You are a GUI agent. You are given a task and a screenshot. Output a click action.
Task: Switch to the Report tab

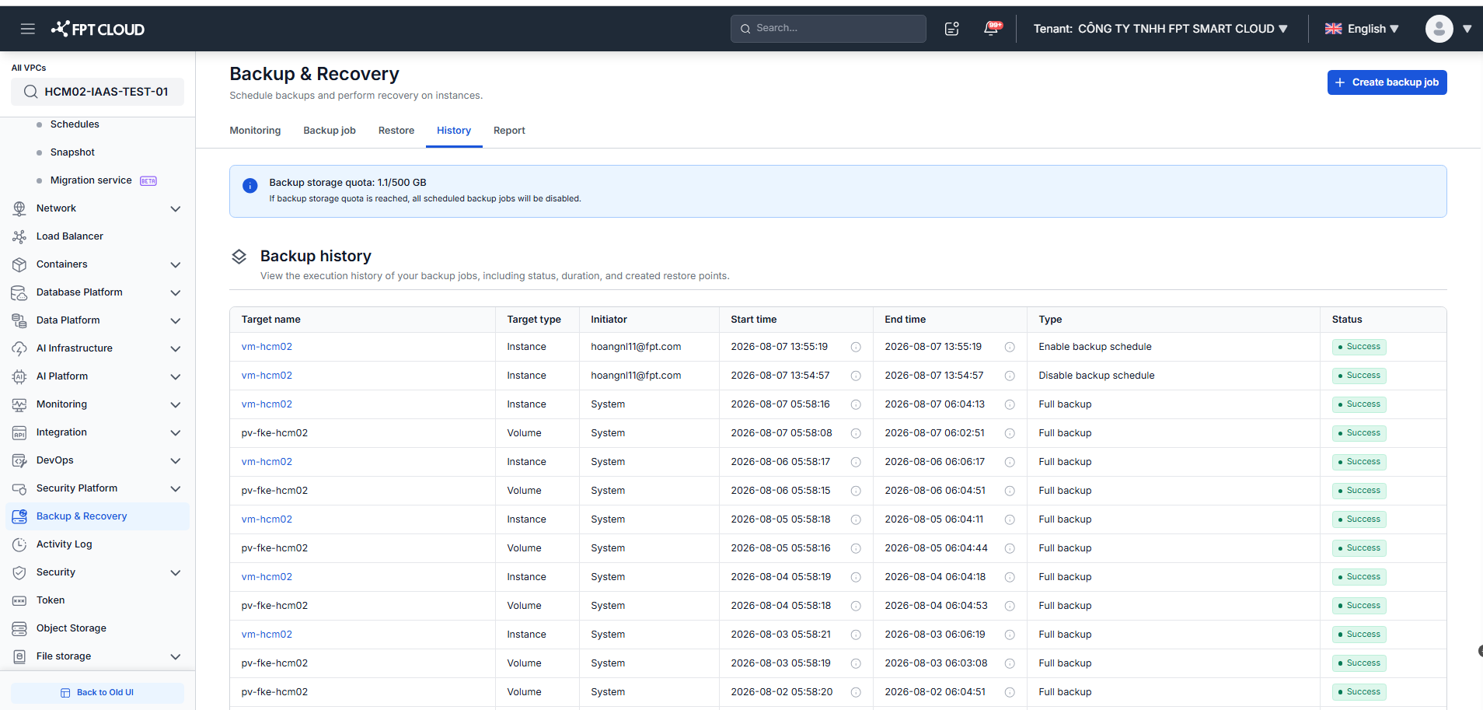pos(509,131)
